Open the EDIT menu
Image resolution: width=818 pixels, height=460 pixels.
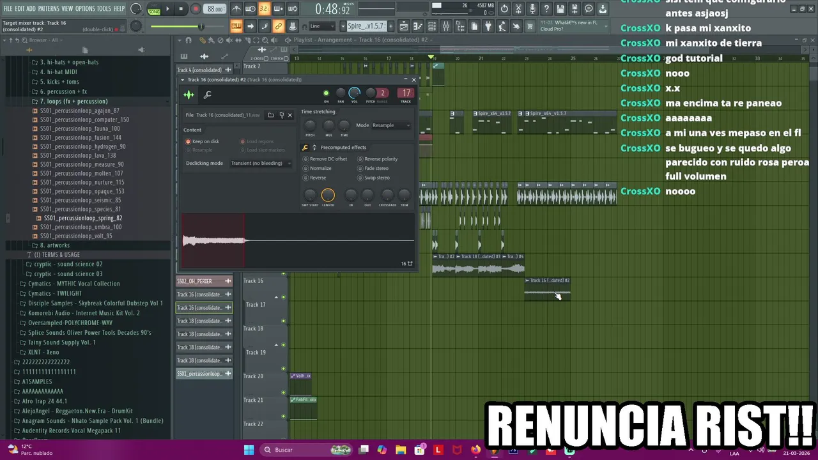(x=20, y=8)
